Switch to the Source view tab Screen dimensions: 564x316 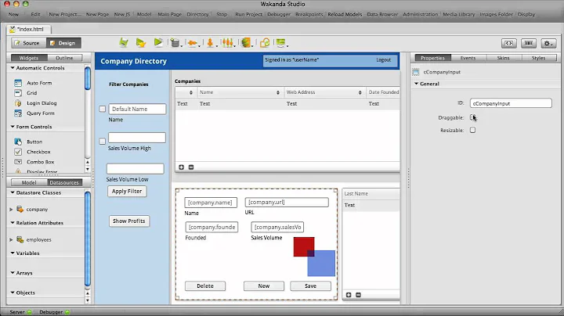coord(28,43)
